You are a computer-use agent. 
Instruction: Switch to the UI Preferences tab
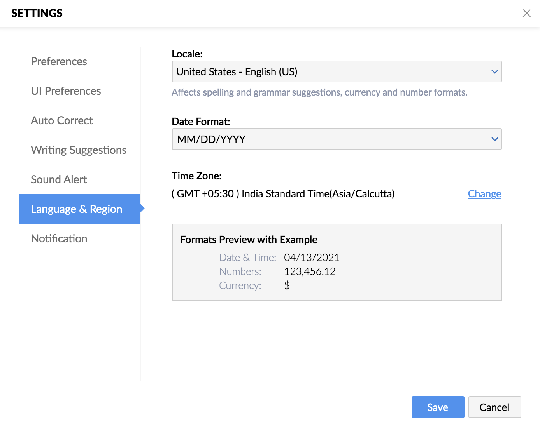pyautogui.click(x=66, y=91)
